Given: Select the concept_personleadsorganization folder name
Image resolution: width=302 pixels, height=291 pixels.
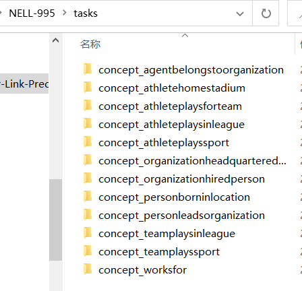Looking at the screenshot, I should pyautogui.click(x=181, y=216).
